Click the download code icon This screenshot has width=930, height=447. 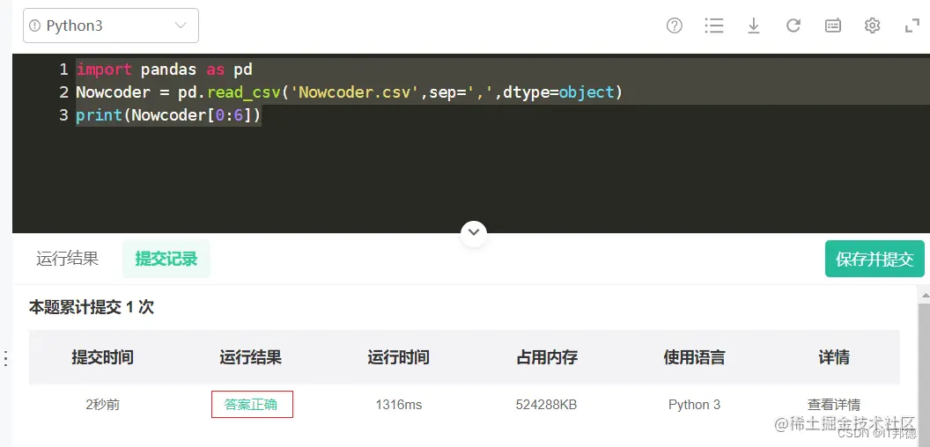[x=754, y=26]
